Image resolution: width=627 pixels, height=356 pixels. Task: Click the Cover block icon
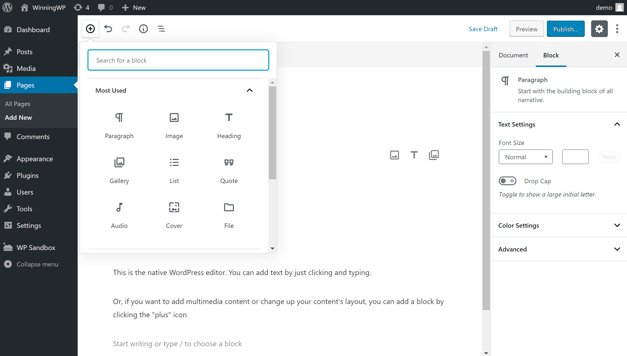coord(174,207)
